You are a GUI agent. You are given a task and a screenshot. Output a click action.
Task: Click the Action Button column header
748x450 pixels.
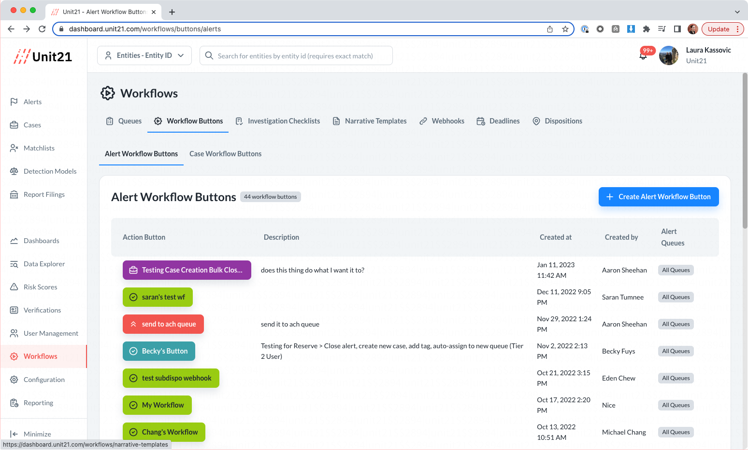pyautogui.click(x=144, y=237)
